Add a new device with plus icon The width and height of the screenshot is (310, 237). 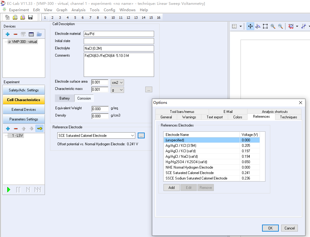tap(8, 34)
